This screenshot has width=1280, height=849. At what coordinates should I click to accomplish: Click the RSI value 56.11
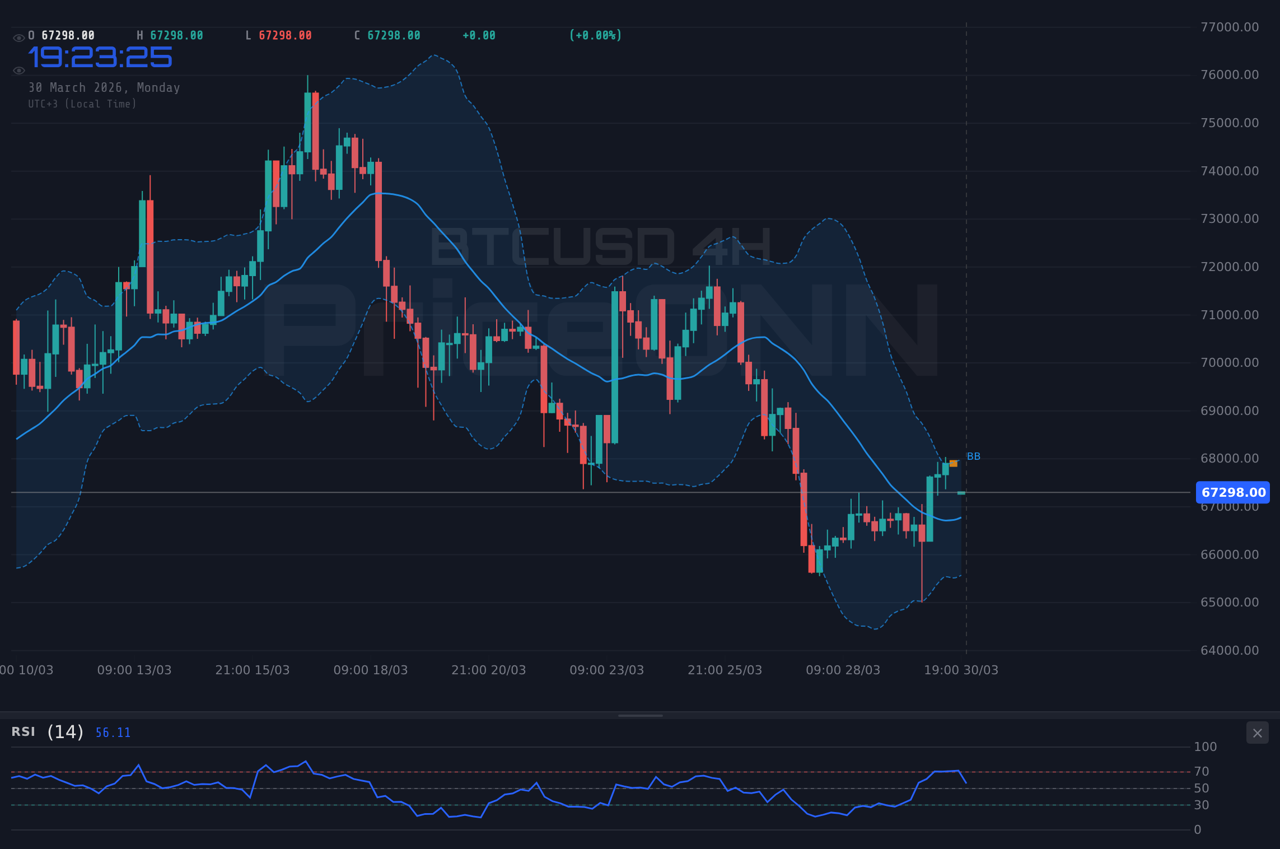point(113,732)
